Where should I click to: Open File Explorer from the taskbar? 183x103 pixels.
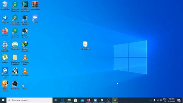(69, 100)
